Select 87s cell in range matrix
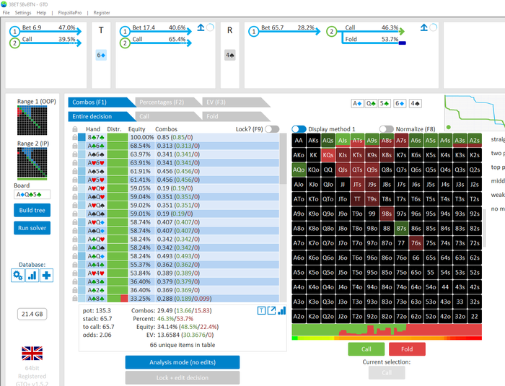The height and width of the screenshot is (386, 505). (401, 228)
